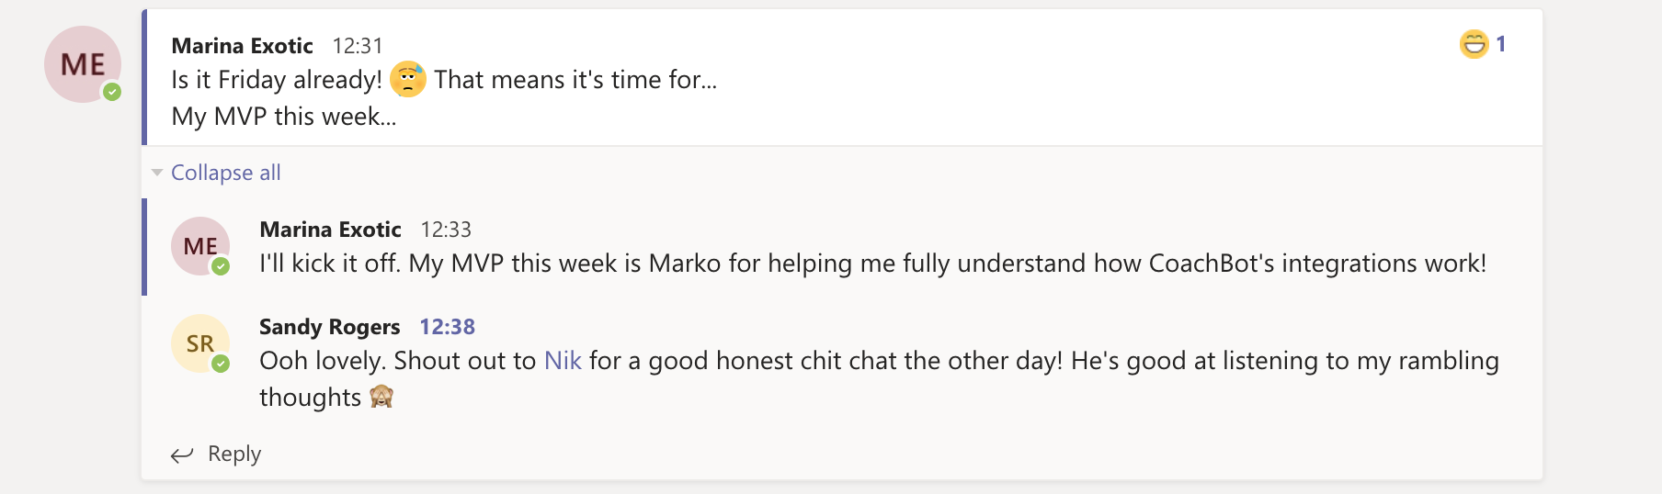The height and width of the screenshot is (494, 1662).
Task: Click the Reply arrow icon
Action: point(182,455)
